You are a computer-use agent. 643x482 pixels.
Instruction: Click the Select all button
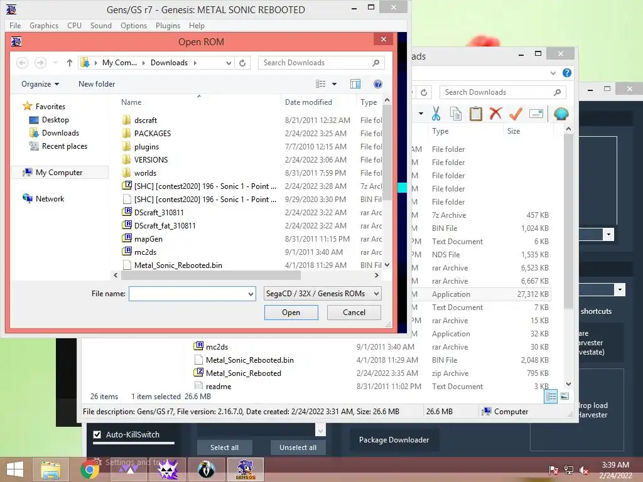pyautogui.click(x=224, y=447)
